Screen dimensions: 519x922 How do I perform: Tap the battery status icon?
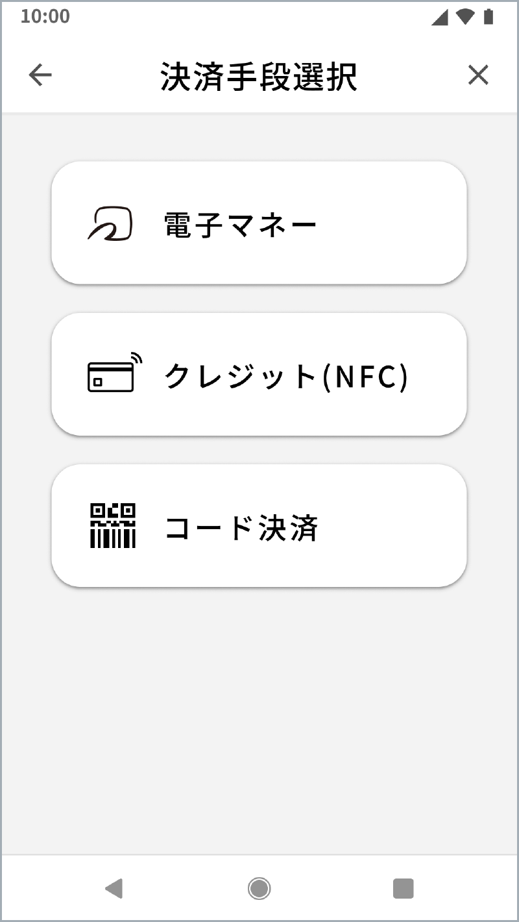488,18
